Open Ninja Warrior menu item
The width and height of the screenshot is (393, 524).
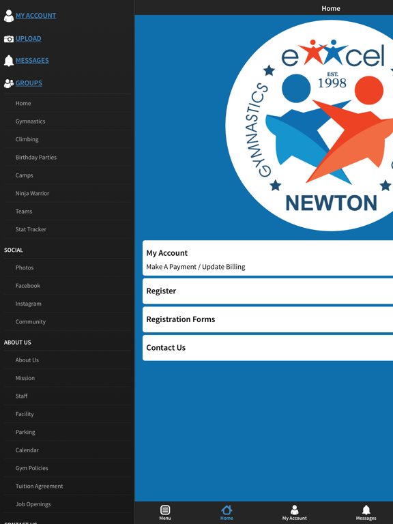click(x=67, y=194)
